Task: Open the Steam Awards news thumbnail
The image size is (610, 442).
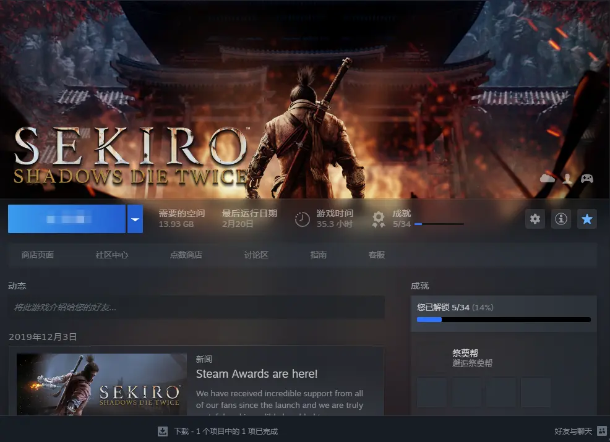Action: tap(101, 384)
